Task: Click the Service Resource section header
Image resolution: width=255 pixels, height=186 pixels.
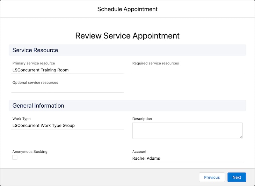Action: tap(127, 50)
